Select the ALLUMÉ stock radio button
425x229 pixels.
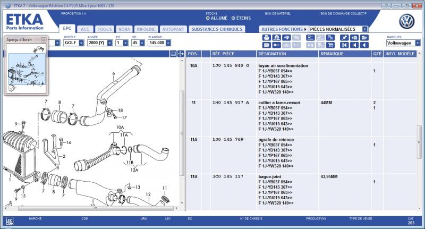pyautogui.click(x=208, y=18)
